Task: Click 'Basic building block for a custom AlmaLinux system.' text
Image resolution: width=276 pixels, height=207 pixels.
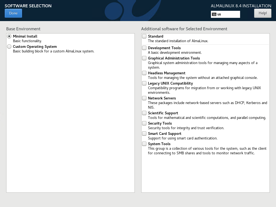Action: click(53, 51)
